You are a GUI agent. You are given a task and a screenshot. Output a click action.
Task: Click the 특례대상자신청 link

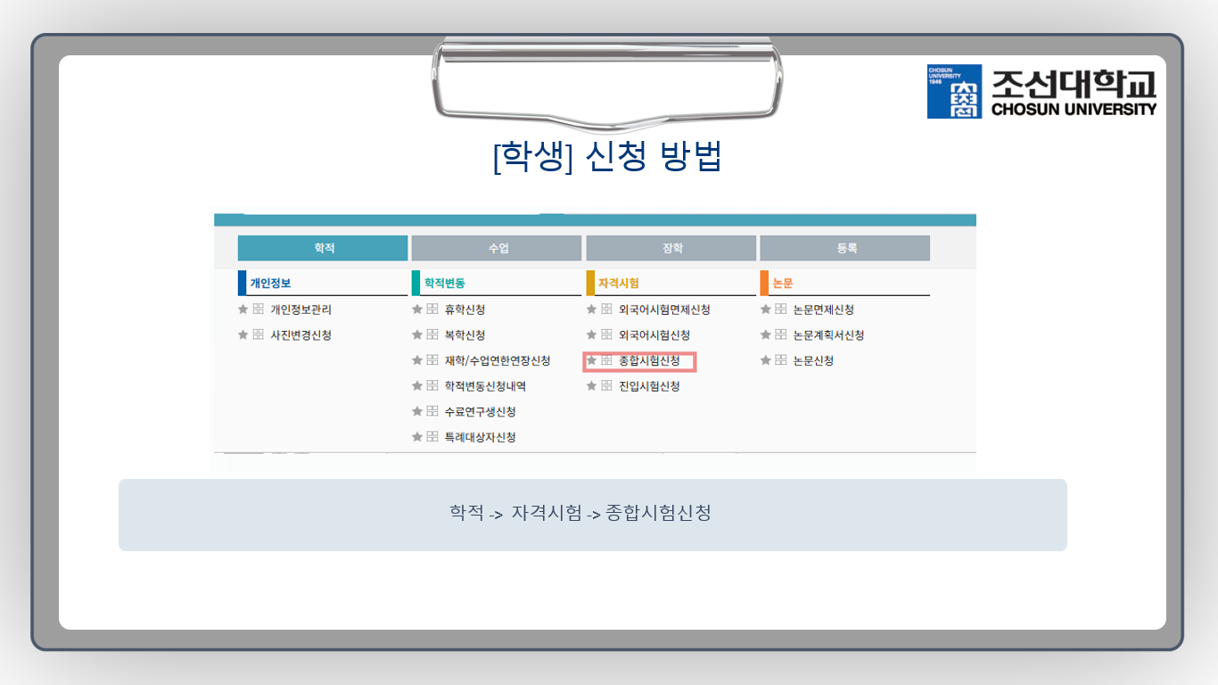click(480, 437)
